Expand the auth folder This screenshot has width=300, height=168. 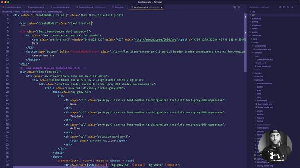pyautogui.click(x=259, y=91)
